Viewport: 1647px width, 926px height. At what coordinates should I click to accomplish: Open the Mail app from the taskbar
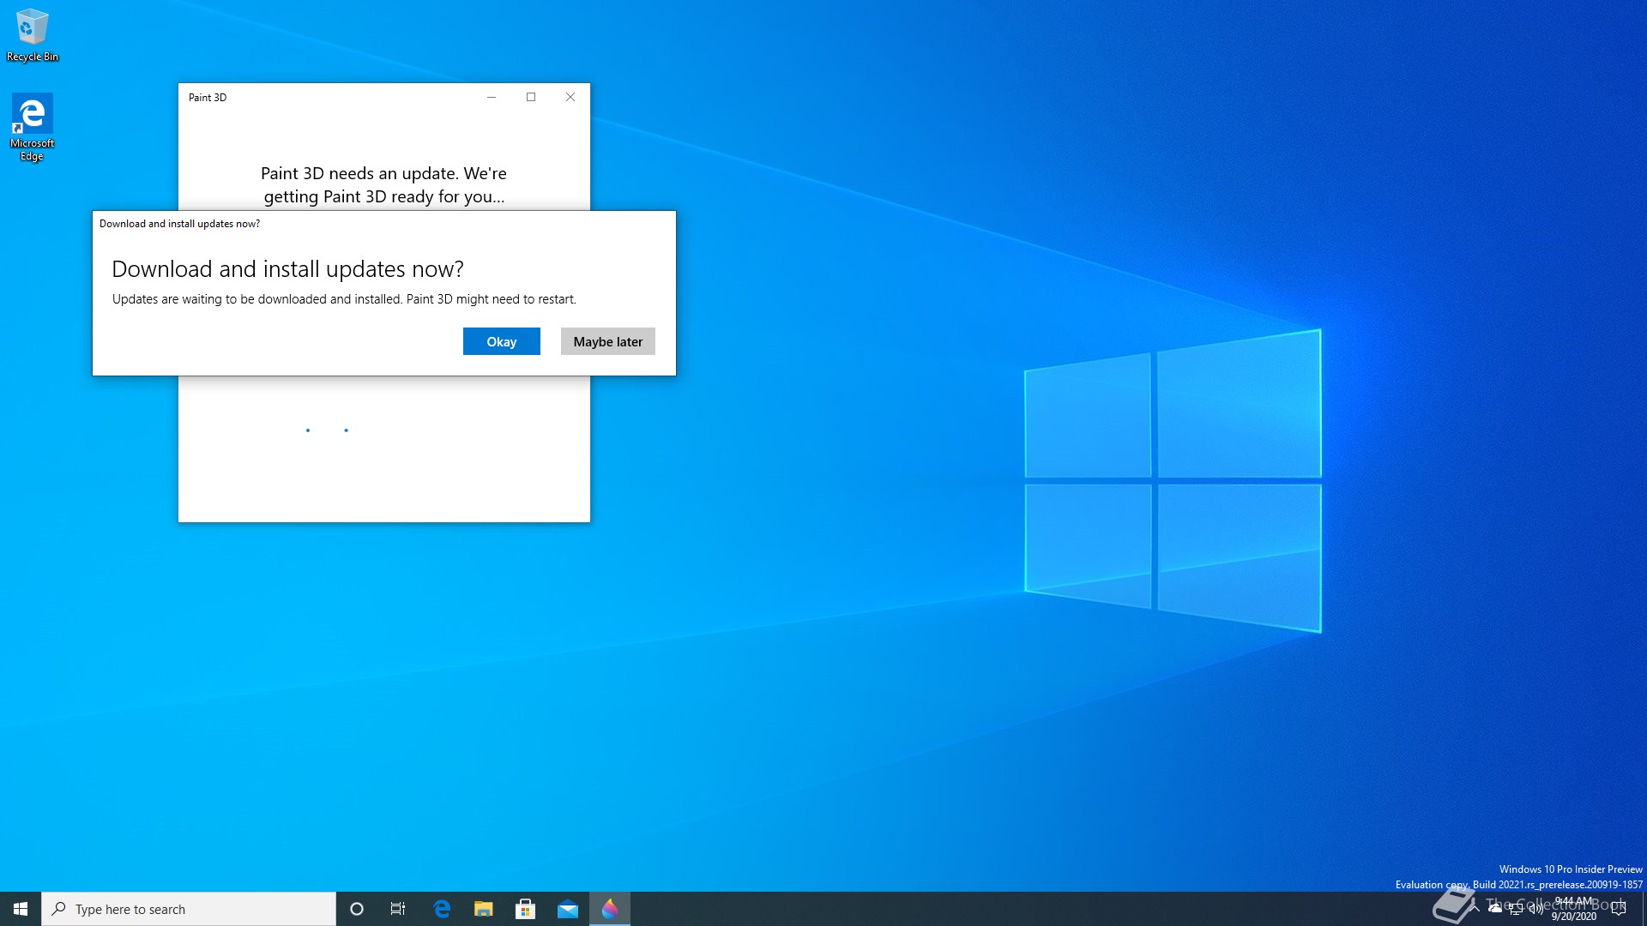(x=568, y=909)
